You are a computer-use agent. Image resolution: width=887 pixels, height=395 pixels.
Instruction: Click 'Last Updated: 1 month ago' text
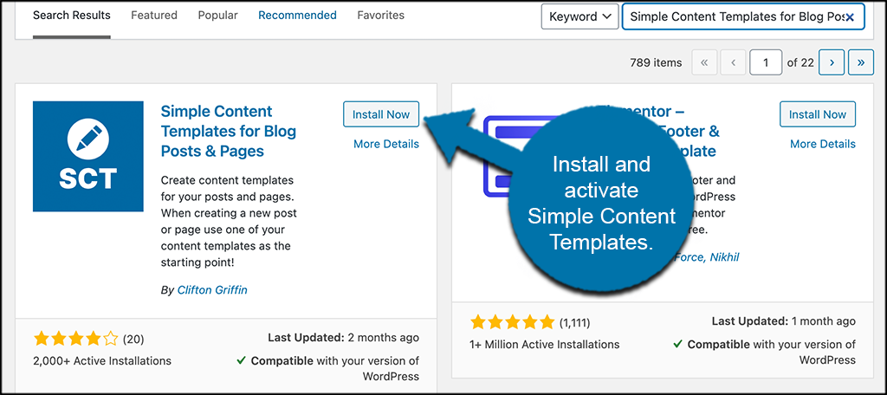point(783,321)
